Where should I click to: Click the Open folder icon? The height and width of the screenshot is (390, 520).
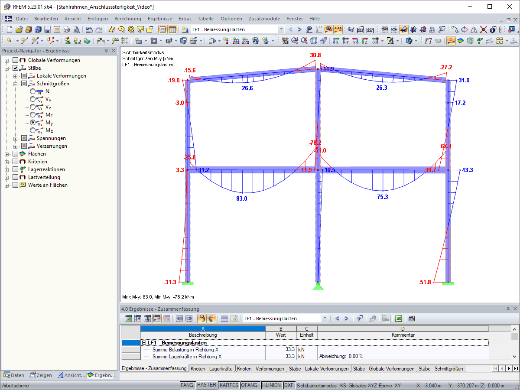[19, 29]
